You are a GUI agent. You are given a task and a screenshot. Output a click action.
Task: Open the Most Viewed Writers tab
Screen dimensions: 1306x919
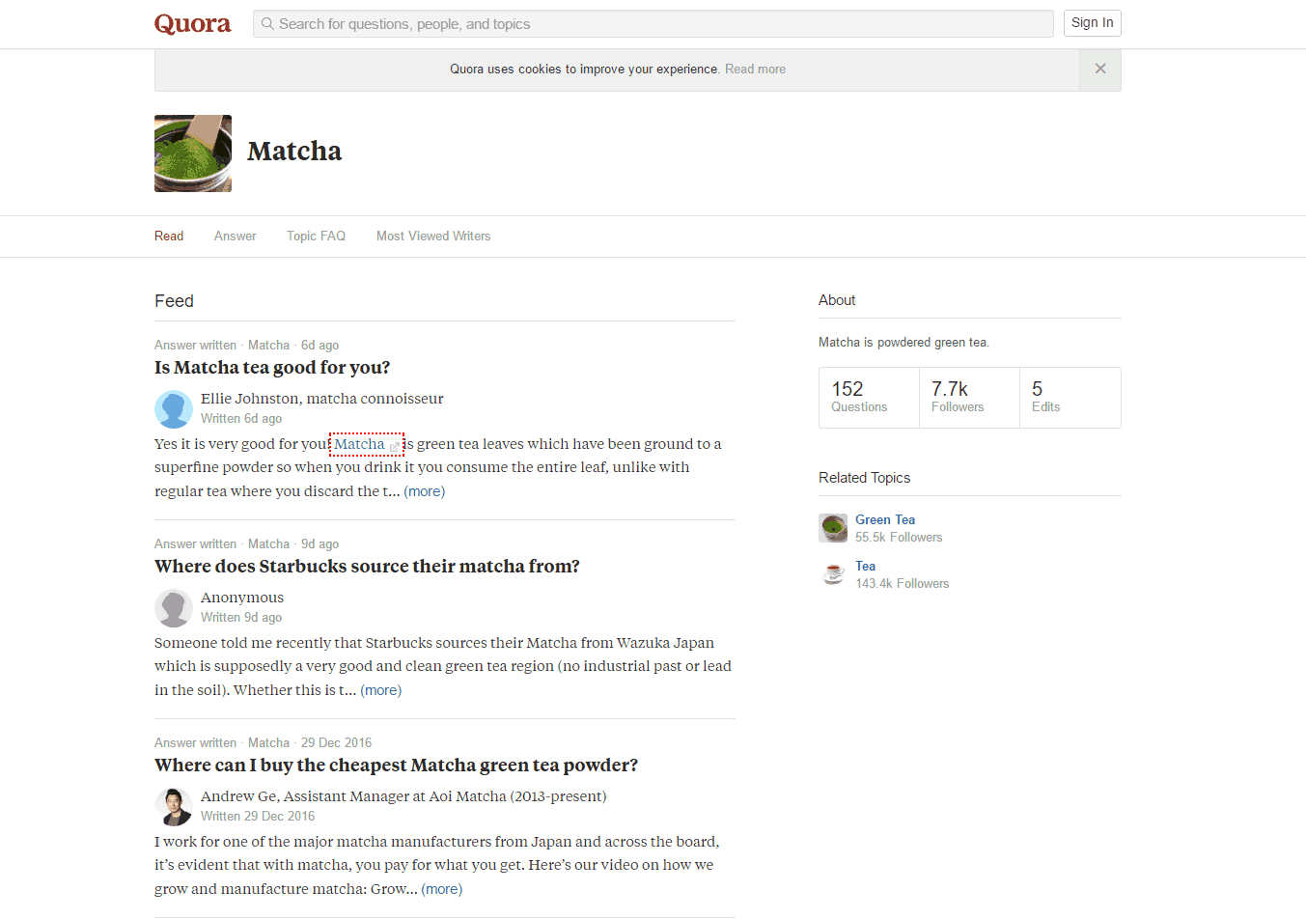click(x=433, y=237)
